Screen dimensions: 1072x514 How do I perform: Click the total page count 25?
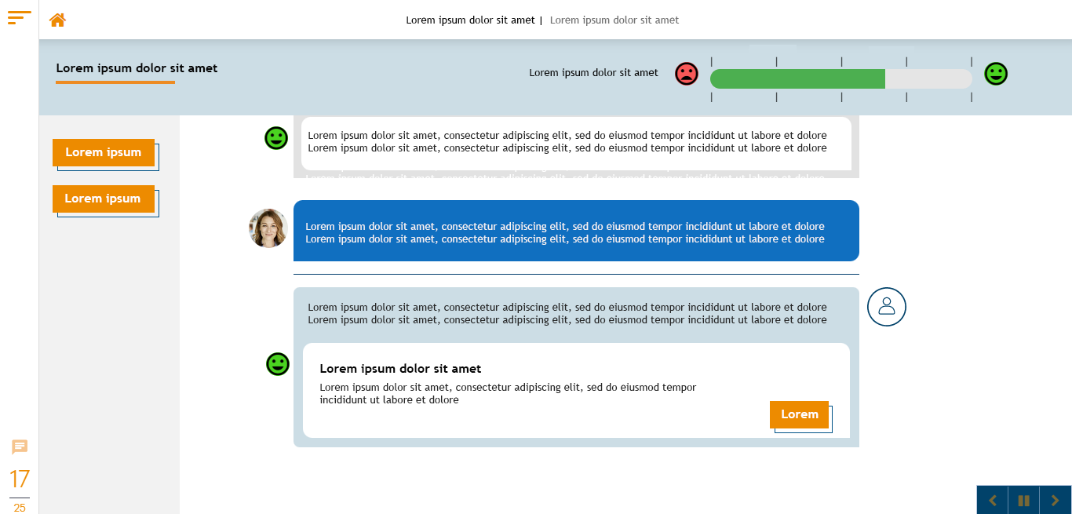pyautogui.click(x=20, y=508)
